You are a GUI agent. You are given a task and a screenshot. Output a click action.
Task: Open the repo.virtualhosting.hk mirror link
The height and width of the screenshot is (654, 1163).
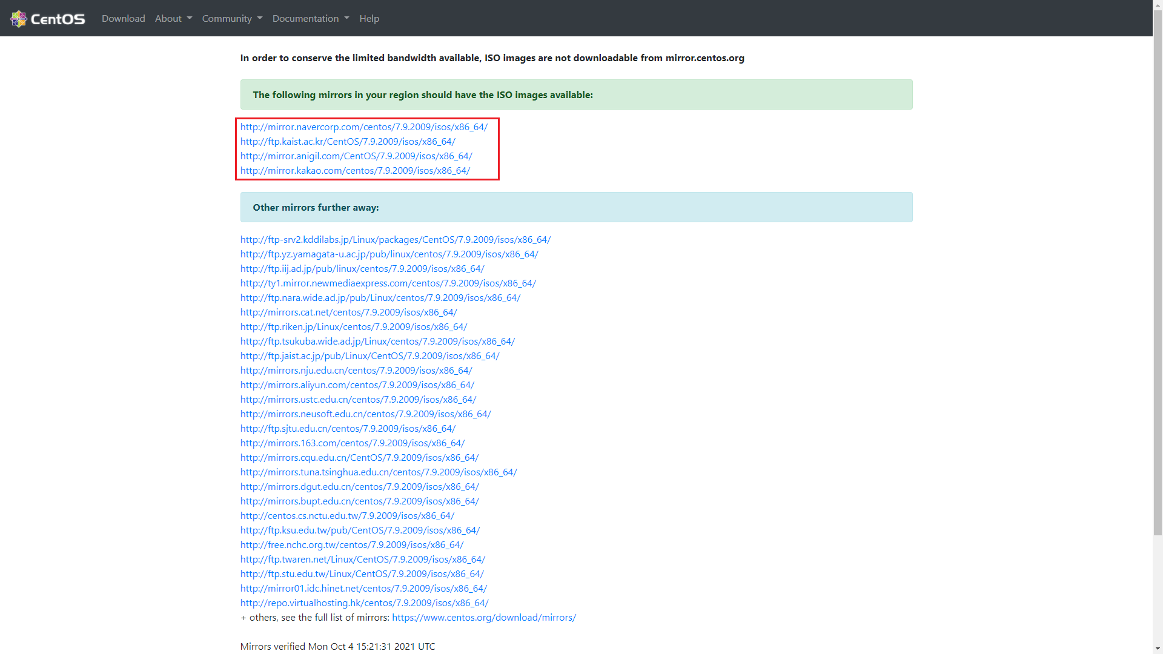pyautogui.click(x=364, y=603)
